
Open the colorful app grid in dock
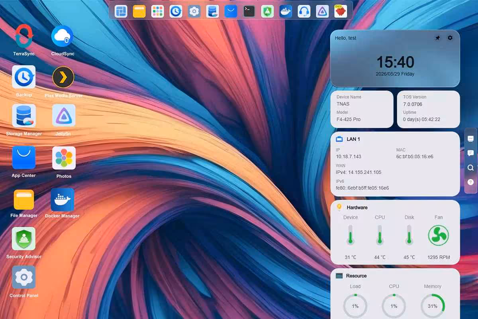(158, 11)
